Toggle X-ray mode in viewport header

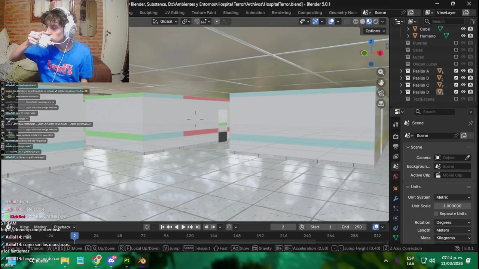347,21
